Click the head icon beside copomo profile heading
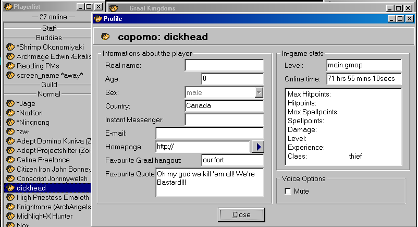 (x=105, y=37)
